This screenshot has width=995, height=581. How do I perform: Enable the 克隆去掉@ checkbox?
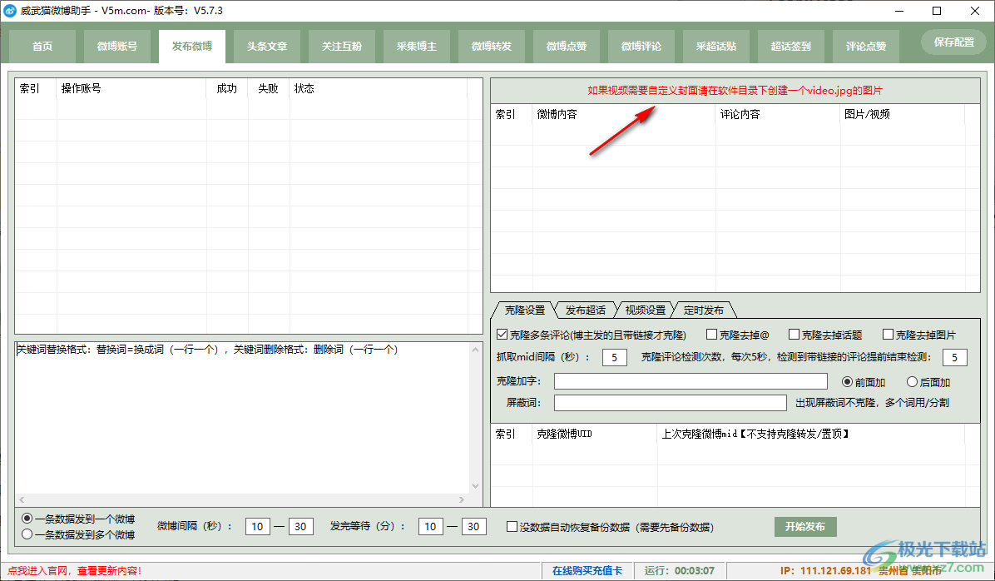pyautogui.click(x=711, y=335)
